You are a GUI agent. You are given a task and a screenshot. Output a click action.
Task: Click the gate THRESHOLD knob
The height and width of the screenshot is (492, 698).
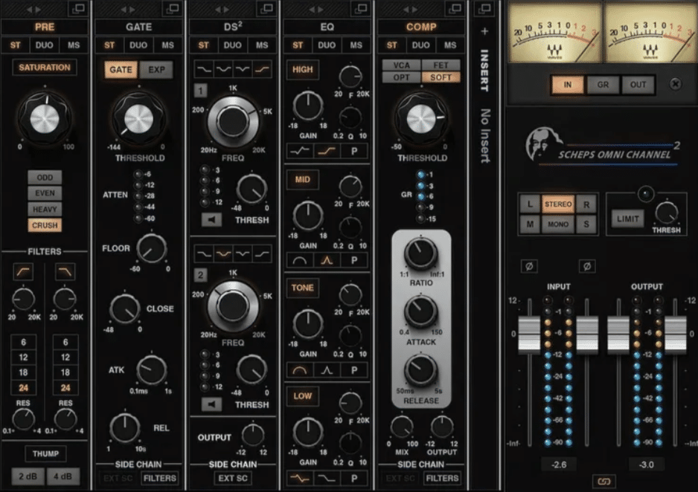pos(138,119)
